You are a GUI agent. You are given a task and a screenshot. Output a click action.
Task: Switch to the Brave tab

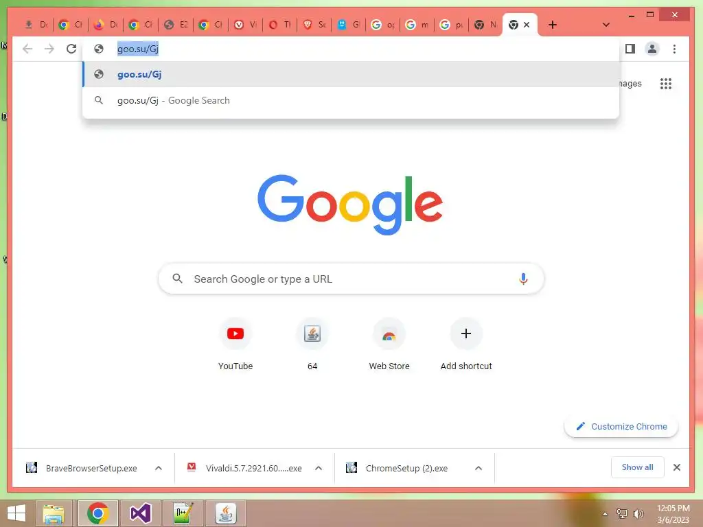tap(314, 25)
